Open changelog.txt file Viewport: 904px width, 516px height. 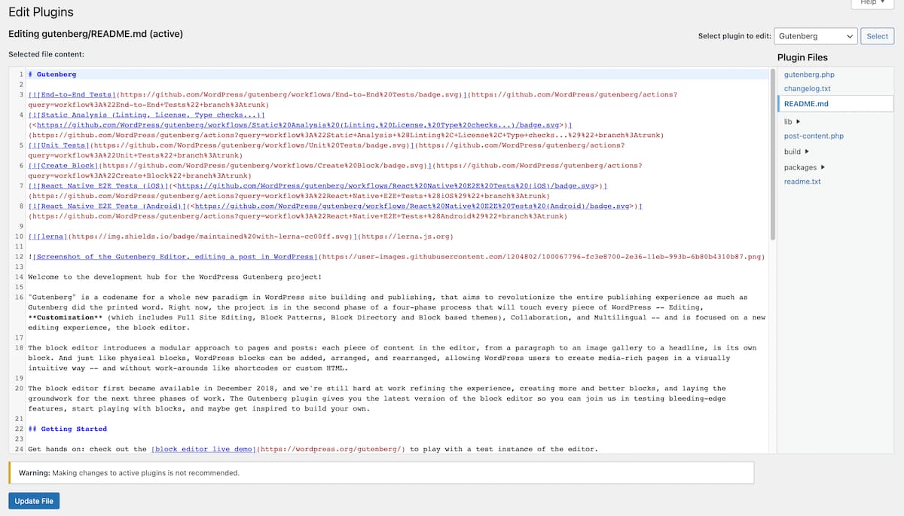[x=808, y=89]
